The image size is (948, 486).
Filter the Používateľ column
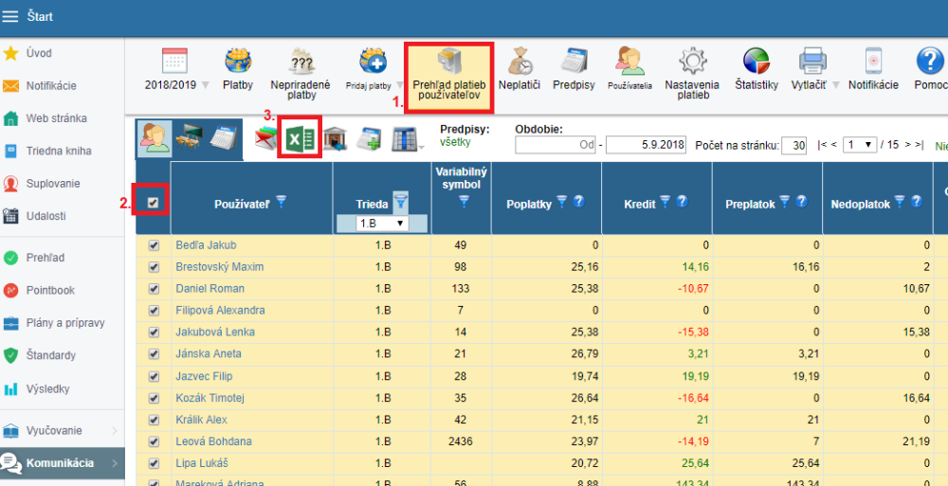pyautogui.click(x=281, y=202)
